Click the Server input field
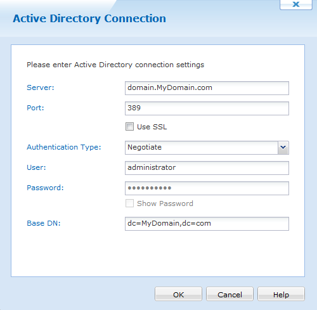317x310 pixels. 207,88
